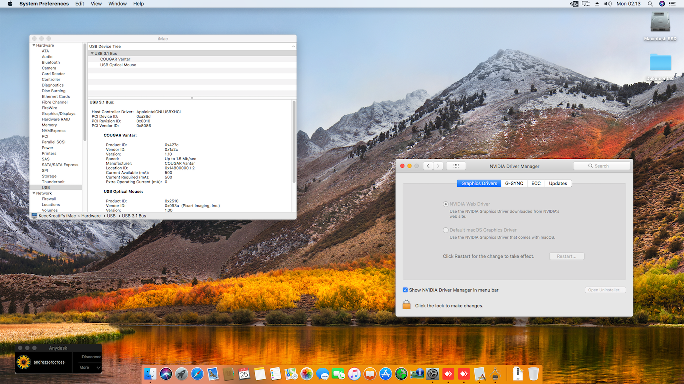Open Photos from the Dock
Viewport: 684px width, 384px height.
point(307,373)
